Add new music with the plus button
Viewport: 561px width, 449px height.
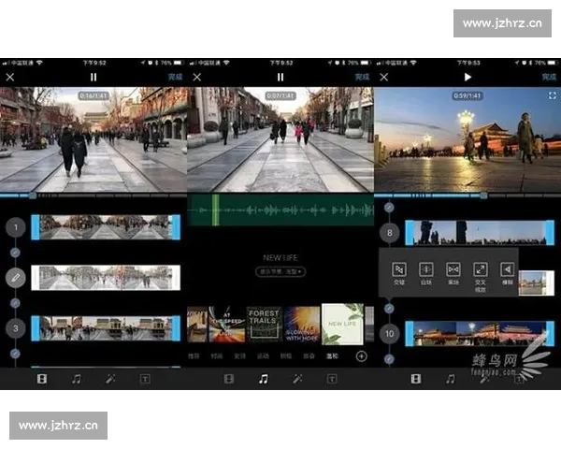[361, 355]
